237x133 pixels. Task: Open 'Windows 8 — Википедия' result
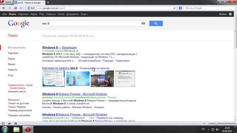(x=59, y=48)
